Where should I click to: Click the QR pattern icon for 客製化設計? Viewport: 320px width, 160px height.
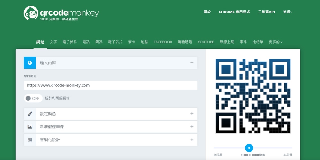pyautogui.click(x=30, y=140)
